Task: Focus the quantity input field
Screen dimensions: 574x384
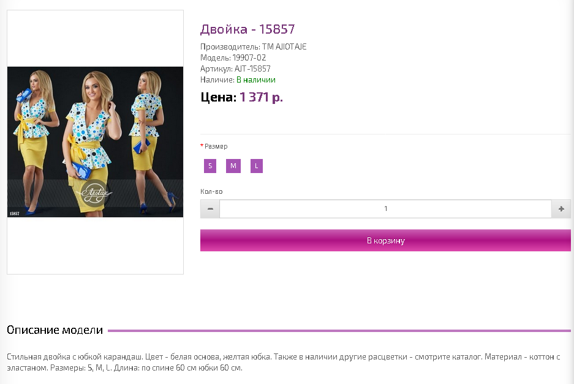Action: (x=385, y=209)
